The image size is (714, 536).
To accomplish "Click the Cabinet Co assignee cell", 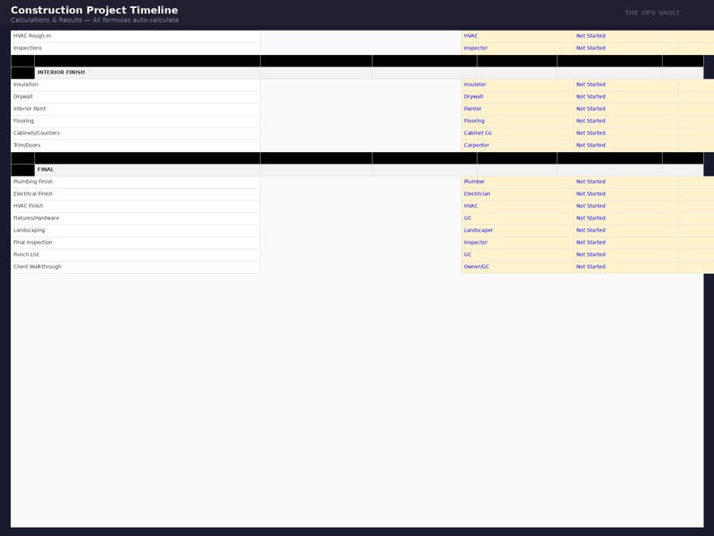I will [x=517, y=133].
